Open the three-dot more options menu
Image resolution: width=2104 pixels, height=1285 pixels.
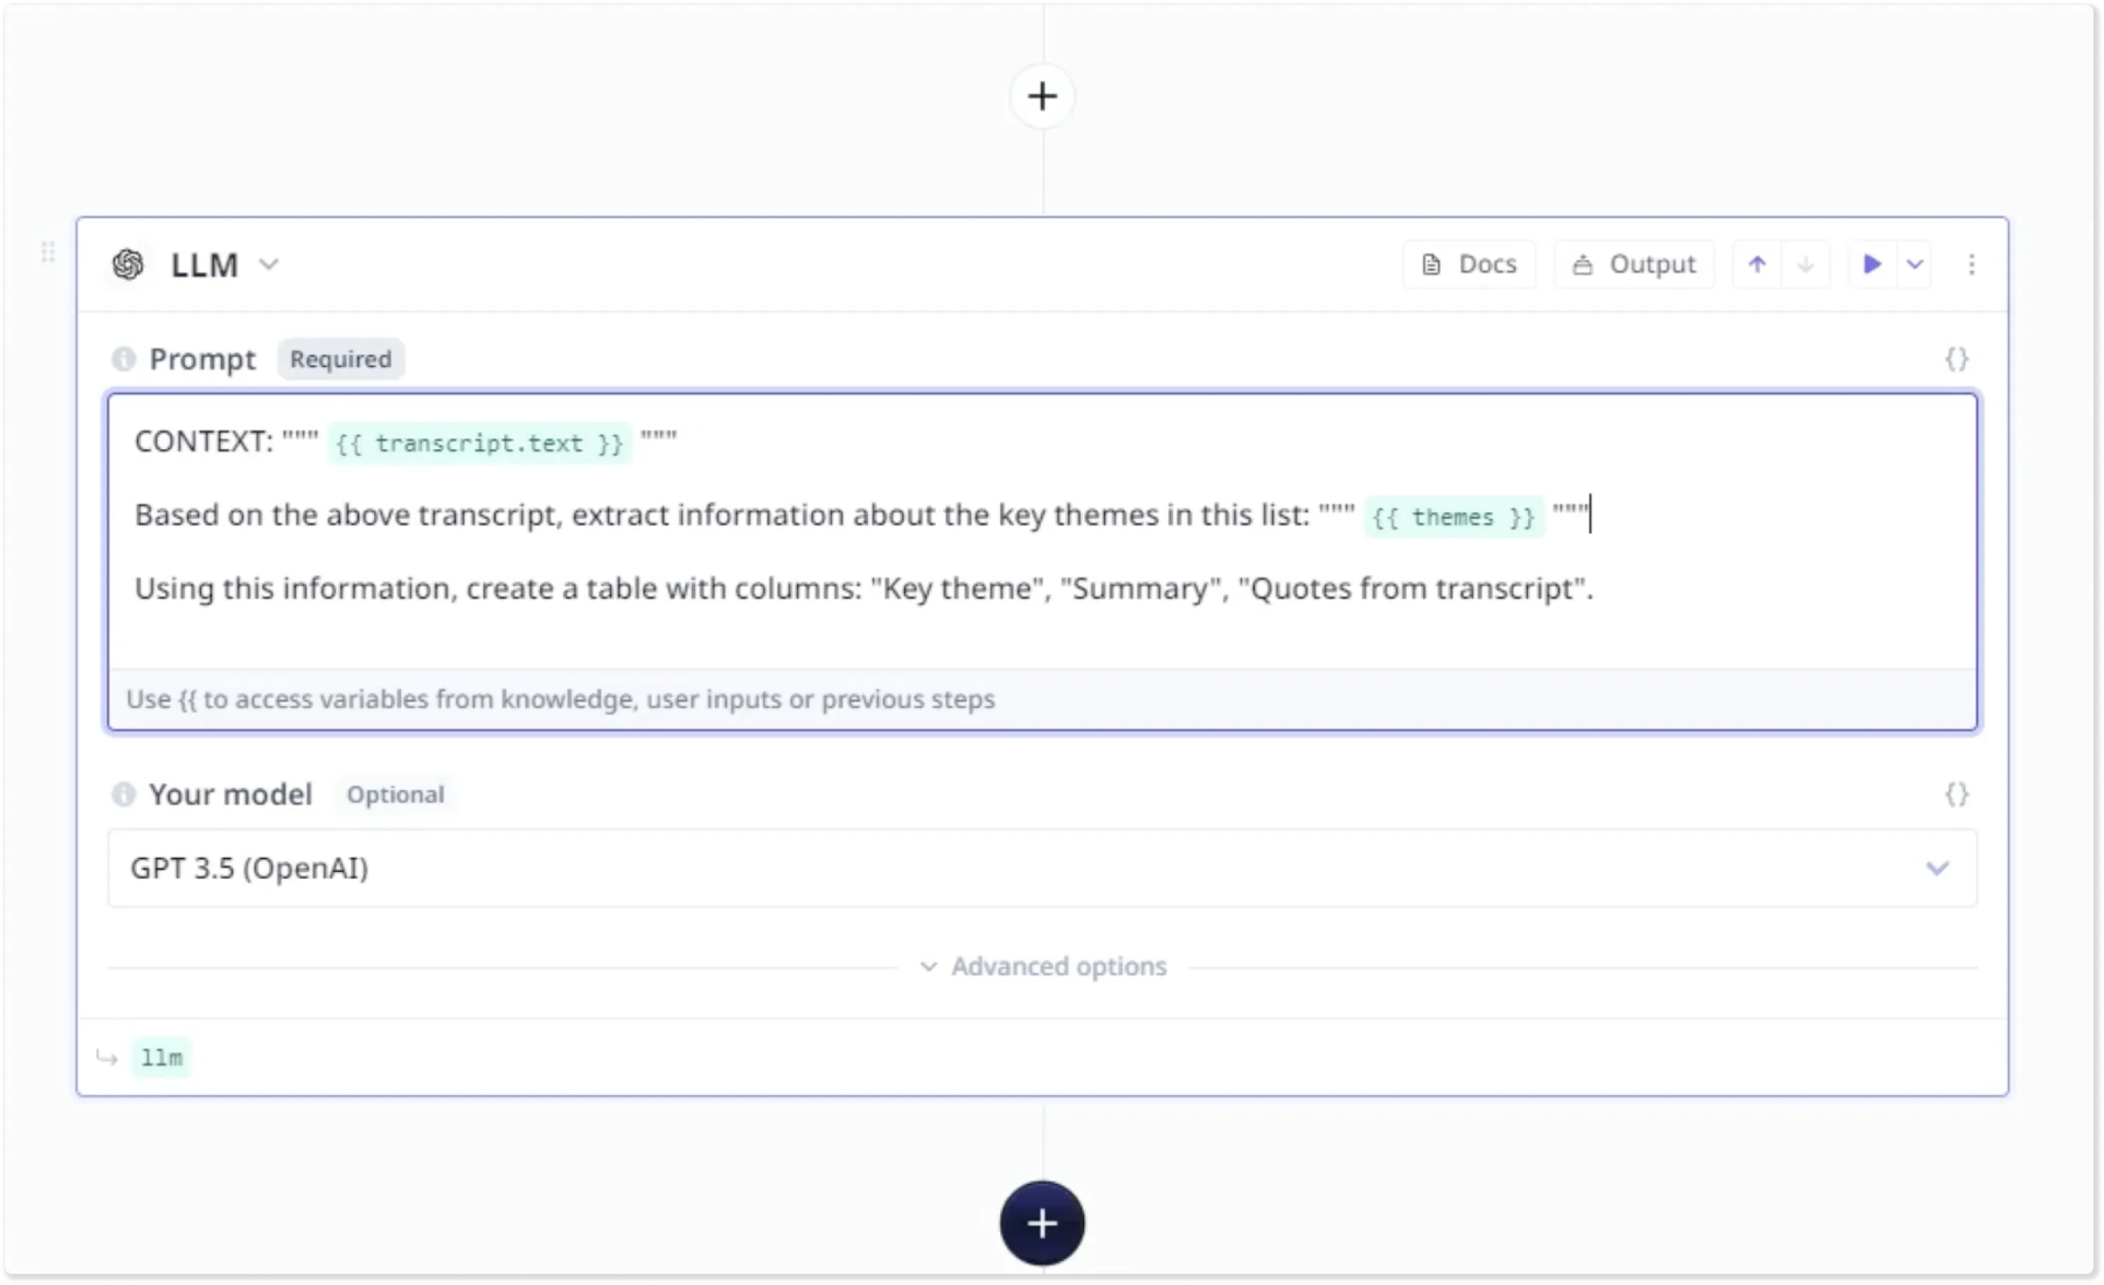coord(1971,265)
